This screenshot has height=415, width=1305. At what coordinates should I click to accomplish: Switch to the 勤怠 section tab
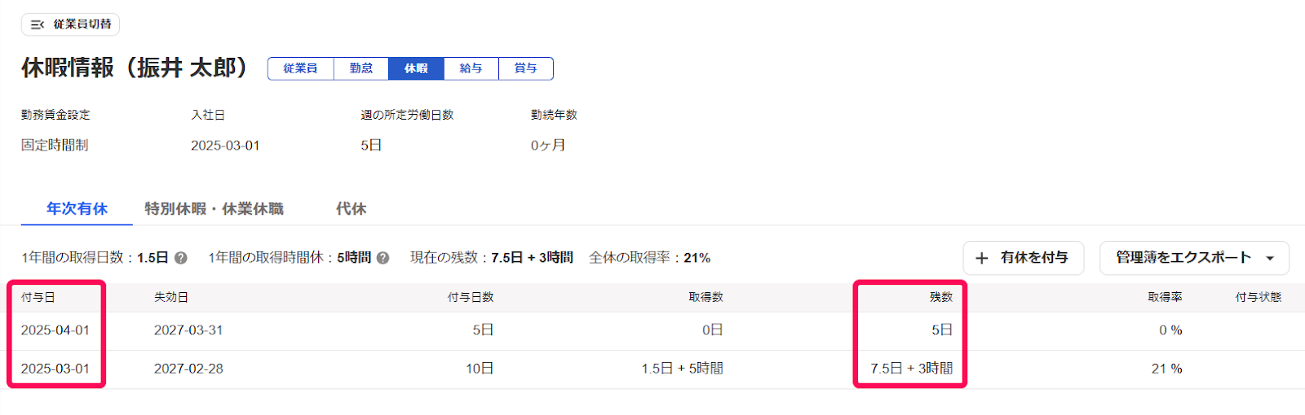point(361,68)
